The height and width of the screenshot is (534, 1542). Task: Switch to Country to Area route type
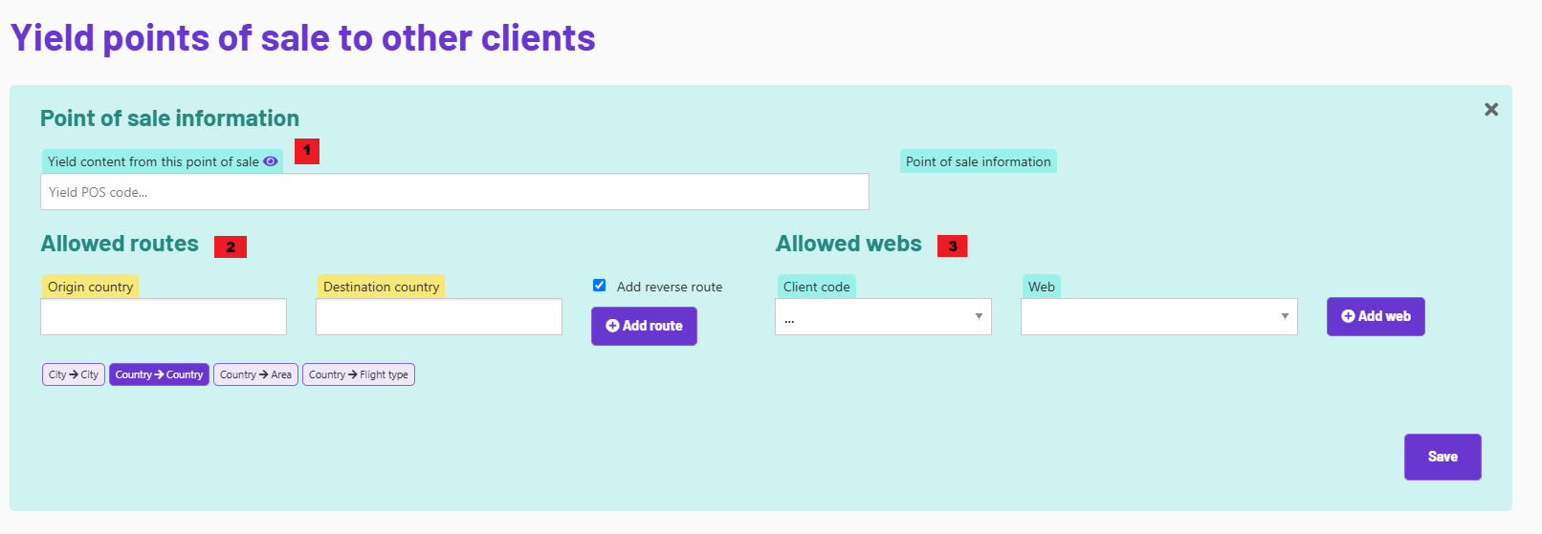coord(255,374)
